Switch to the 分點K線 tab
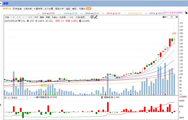The image size is (188, 120). coord(28,9)
